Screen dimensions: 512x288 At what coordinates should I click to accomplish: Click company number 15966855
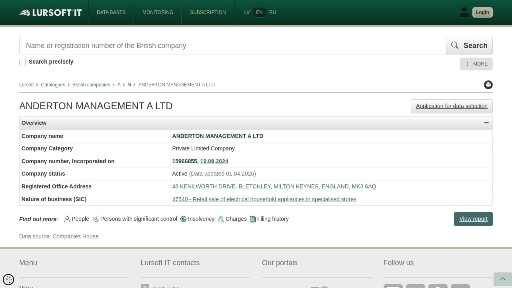click(x=185, y=161)
